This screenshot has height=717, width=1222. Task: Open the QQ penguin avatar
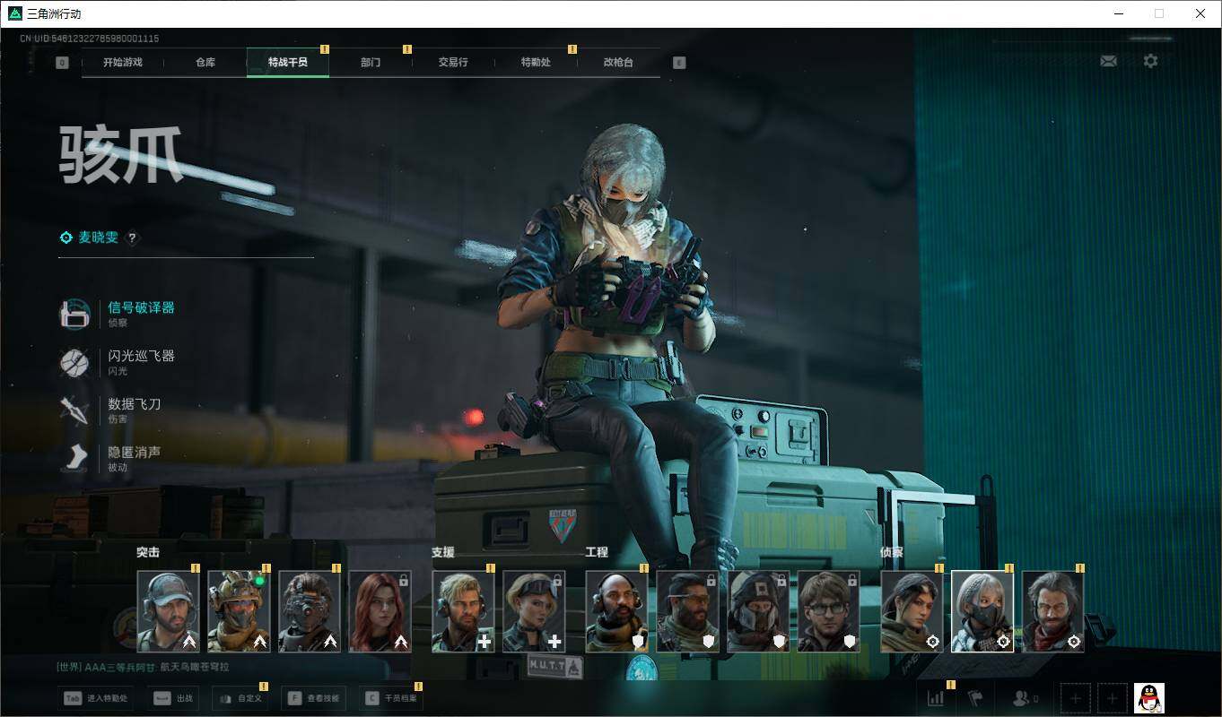point(1148,698)
